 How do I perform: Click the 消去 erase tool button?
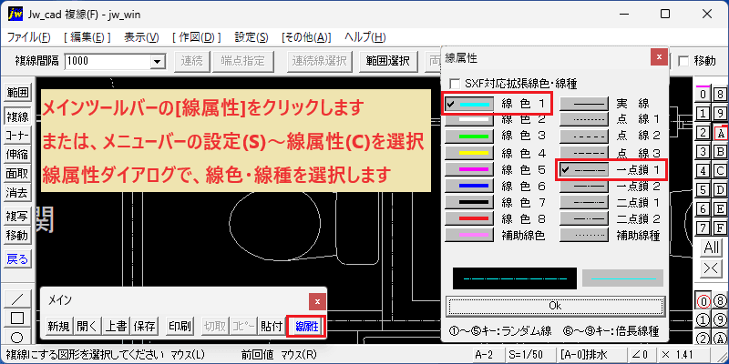(17, 192)
